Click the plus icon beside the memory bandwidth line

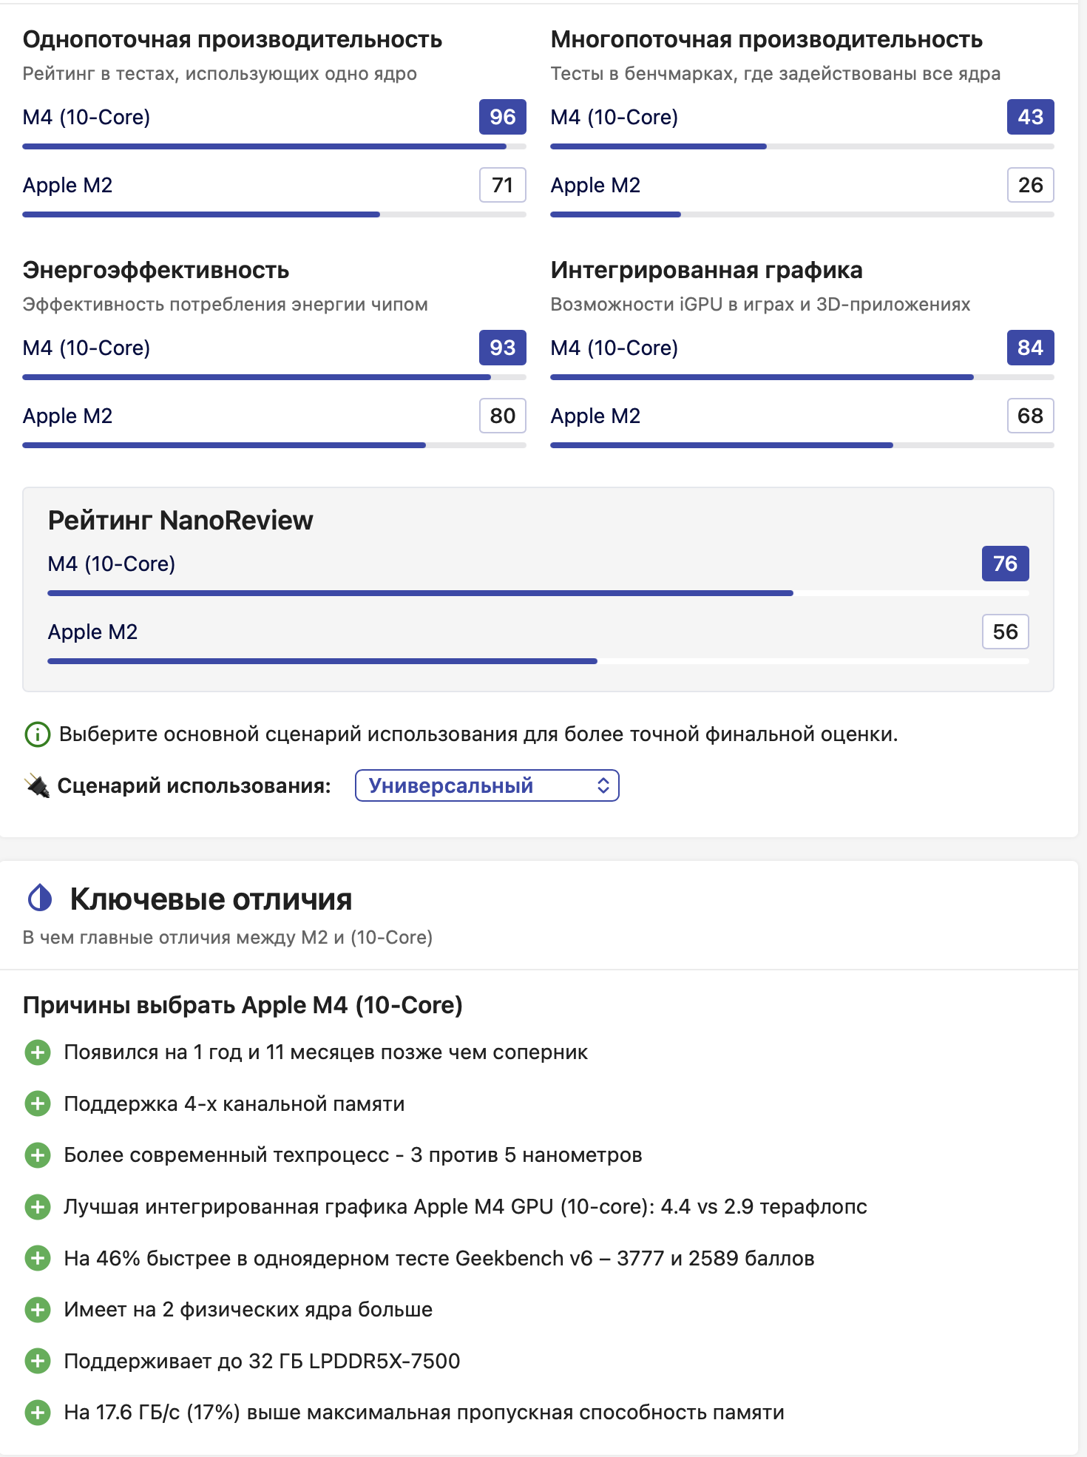pyautogui.click(x=38, y=1413)
